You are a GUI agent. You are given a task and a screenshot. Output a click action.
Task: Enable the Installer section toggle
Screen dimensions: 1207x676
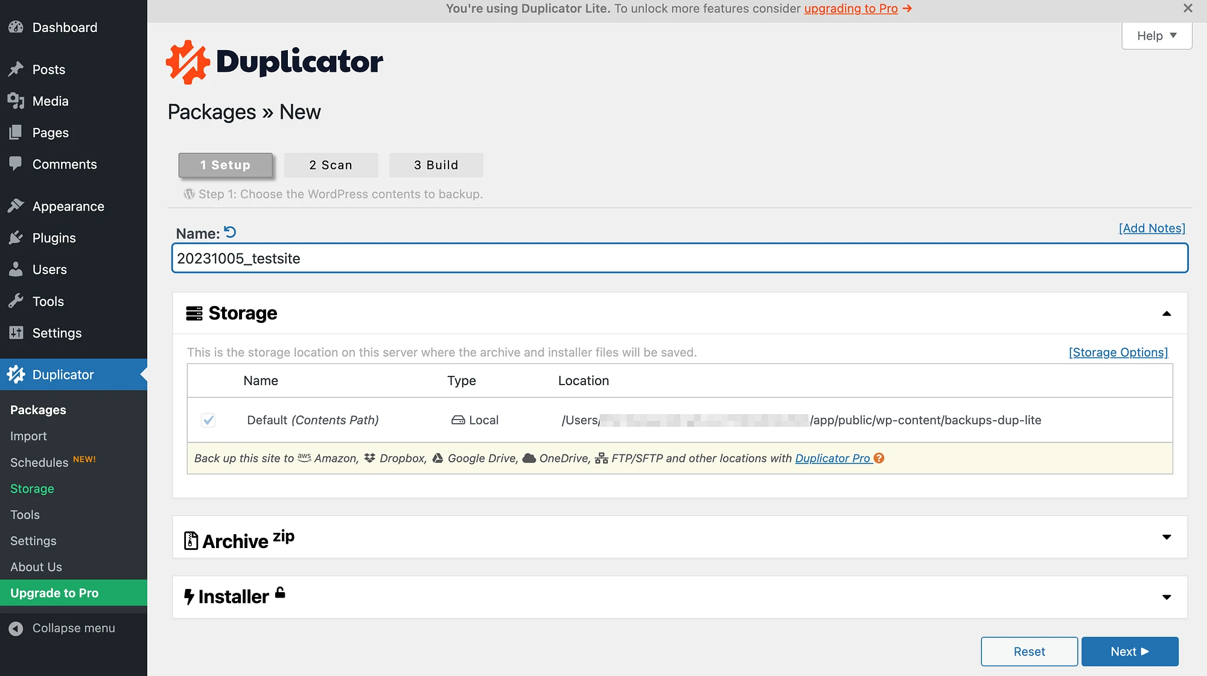tap(1167, 596)
